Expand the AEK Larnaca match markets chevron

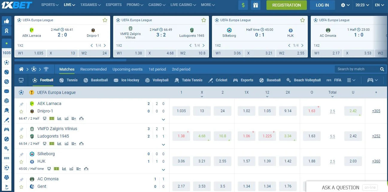[x=163, y=119]
